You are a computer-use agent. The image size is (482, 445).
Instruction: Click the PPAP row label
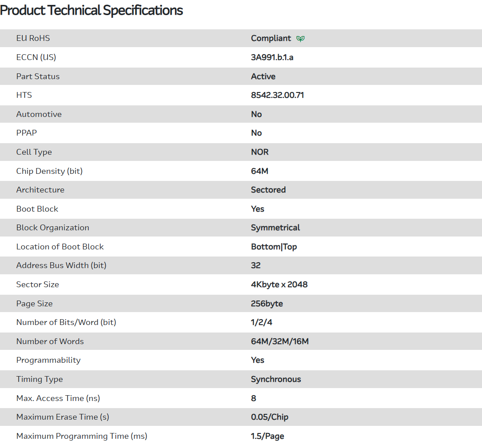tap(27, 133)
